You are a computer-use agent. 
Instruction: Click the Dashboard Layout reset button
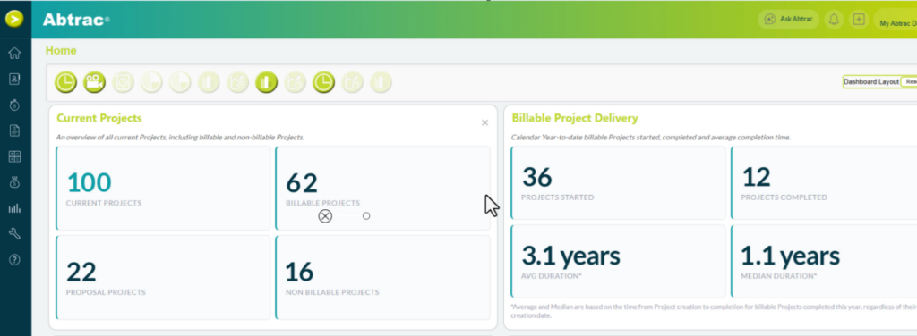tap(909, 82)
